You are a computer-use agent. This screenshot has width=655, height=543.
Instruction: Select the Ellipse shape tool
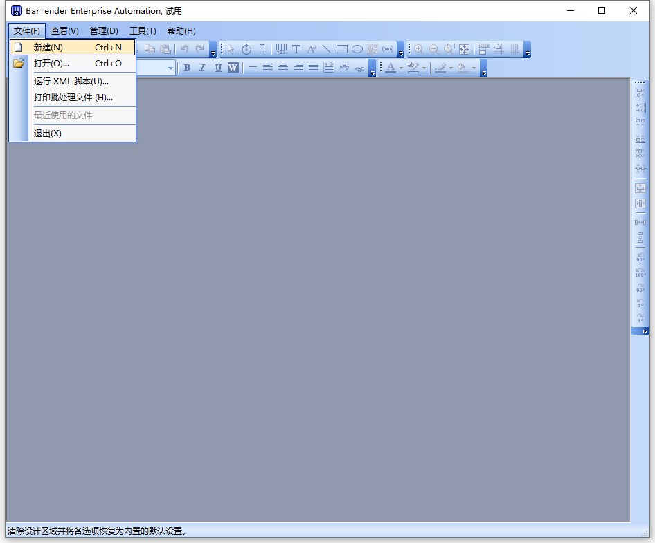click(x=357, y=49)
